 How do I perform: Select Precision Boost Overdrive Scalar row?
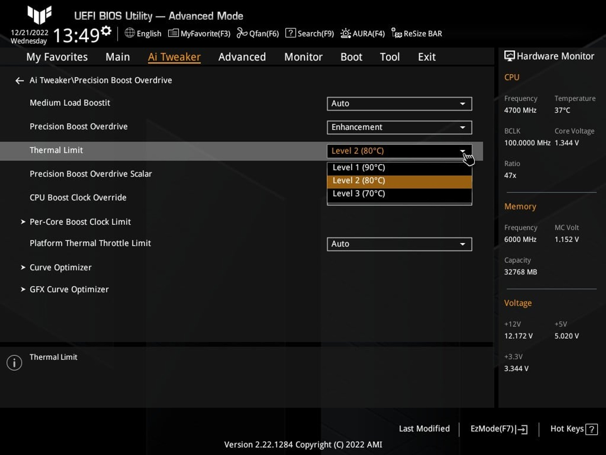(x=91, y=174)
